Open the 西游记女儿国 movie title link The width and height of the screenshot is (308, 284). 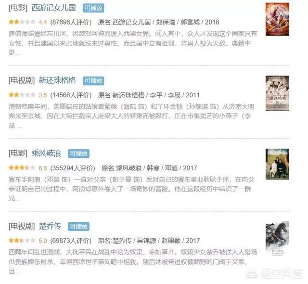(53, 8)
